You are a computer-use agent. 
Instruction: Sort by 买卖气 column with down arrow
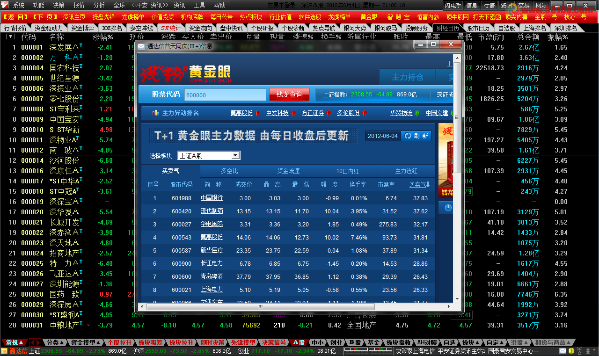pos(420,184)
